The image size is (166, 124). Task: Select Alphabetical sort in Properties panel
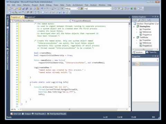[x=138, y=64]
